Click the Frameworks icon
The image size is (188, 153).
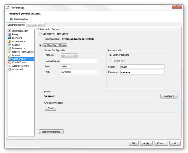(x=10, y=48)
